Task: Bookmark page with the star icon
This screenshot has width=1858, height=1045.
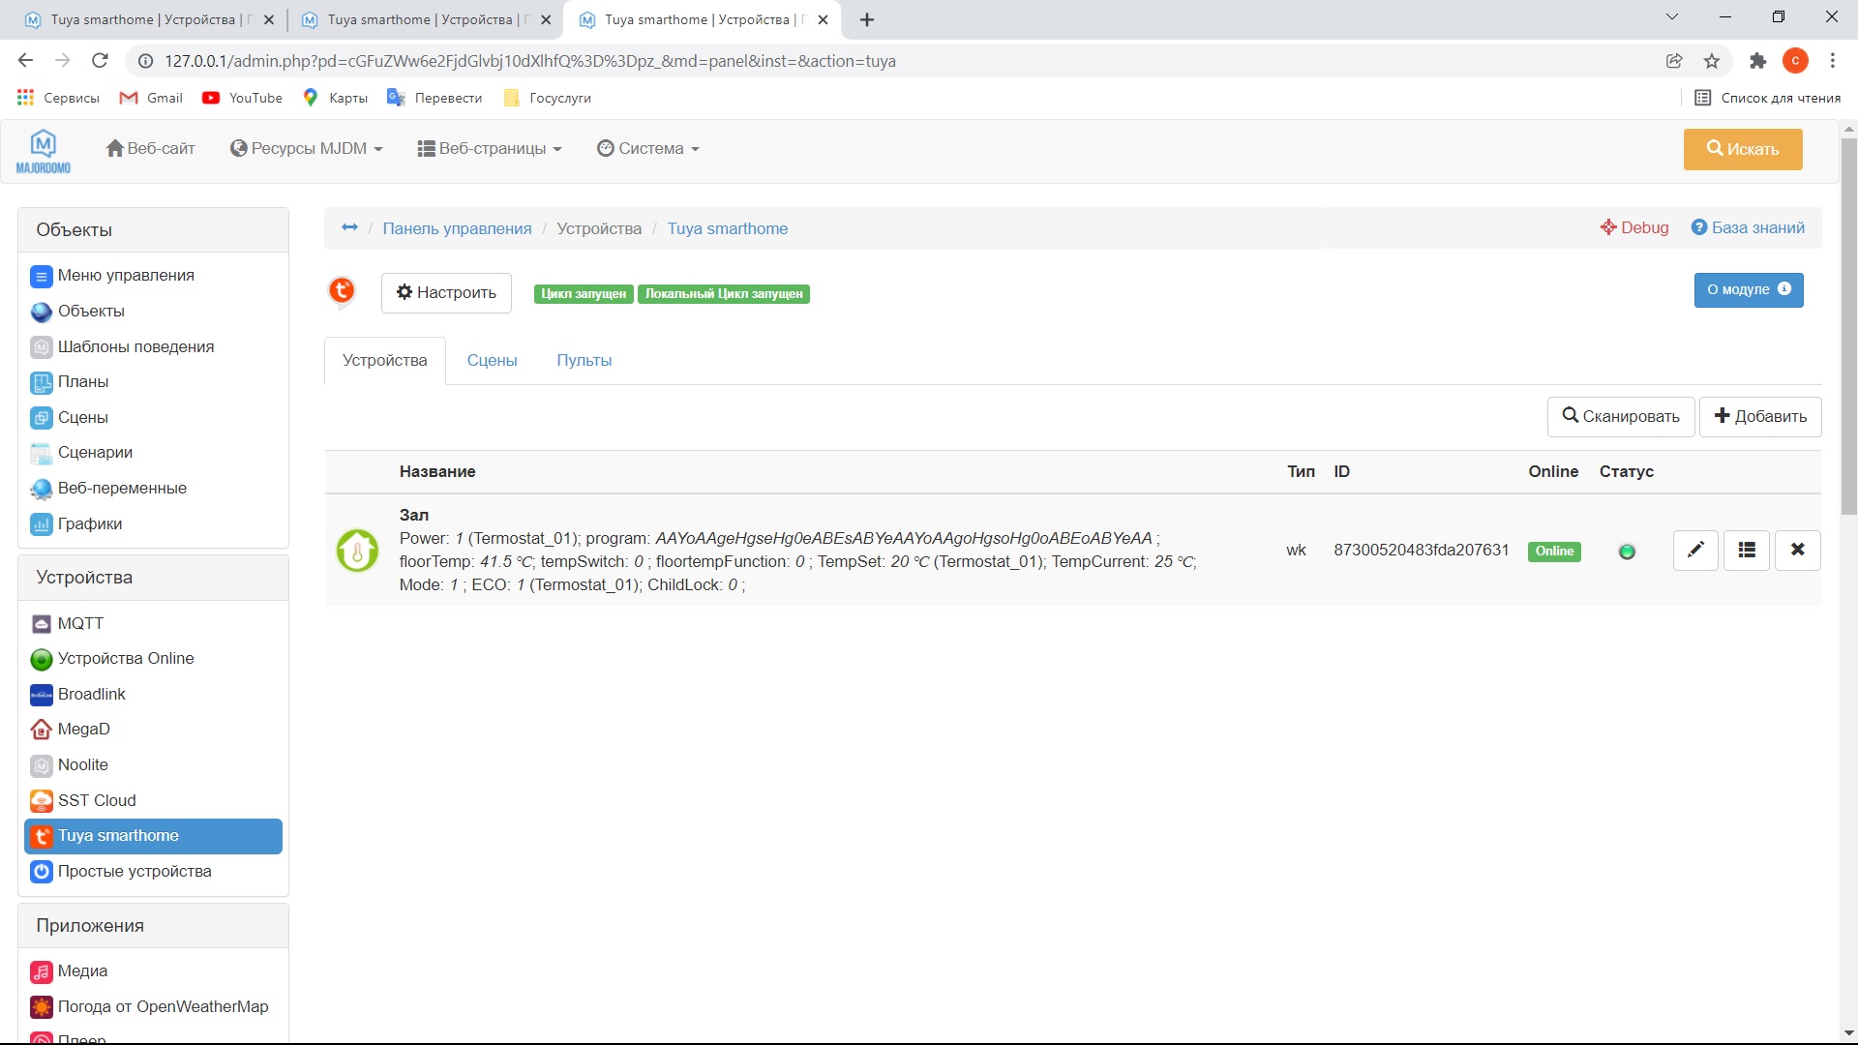Action: point(1712,61)
